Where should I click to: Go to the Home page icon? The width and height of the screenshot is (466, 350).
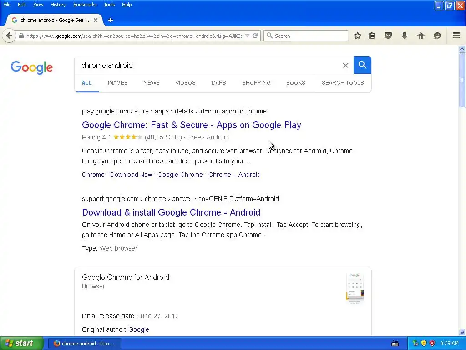click(421, 36)
